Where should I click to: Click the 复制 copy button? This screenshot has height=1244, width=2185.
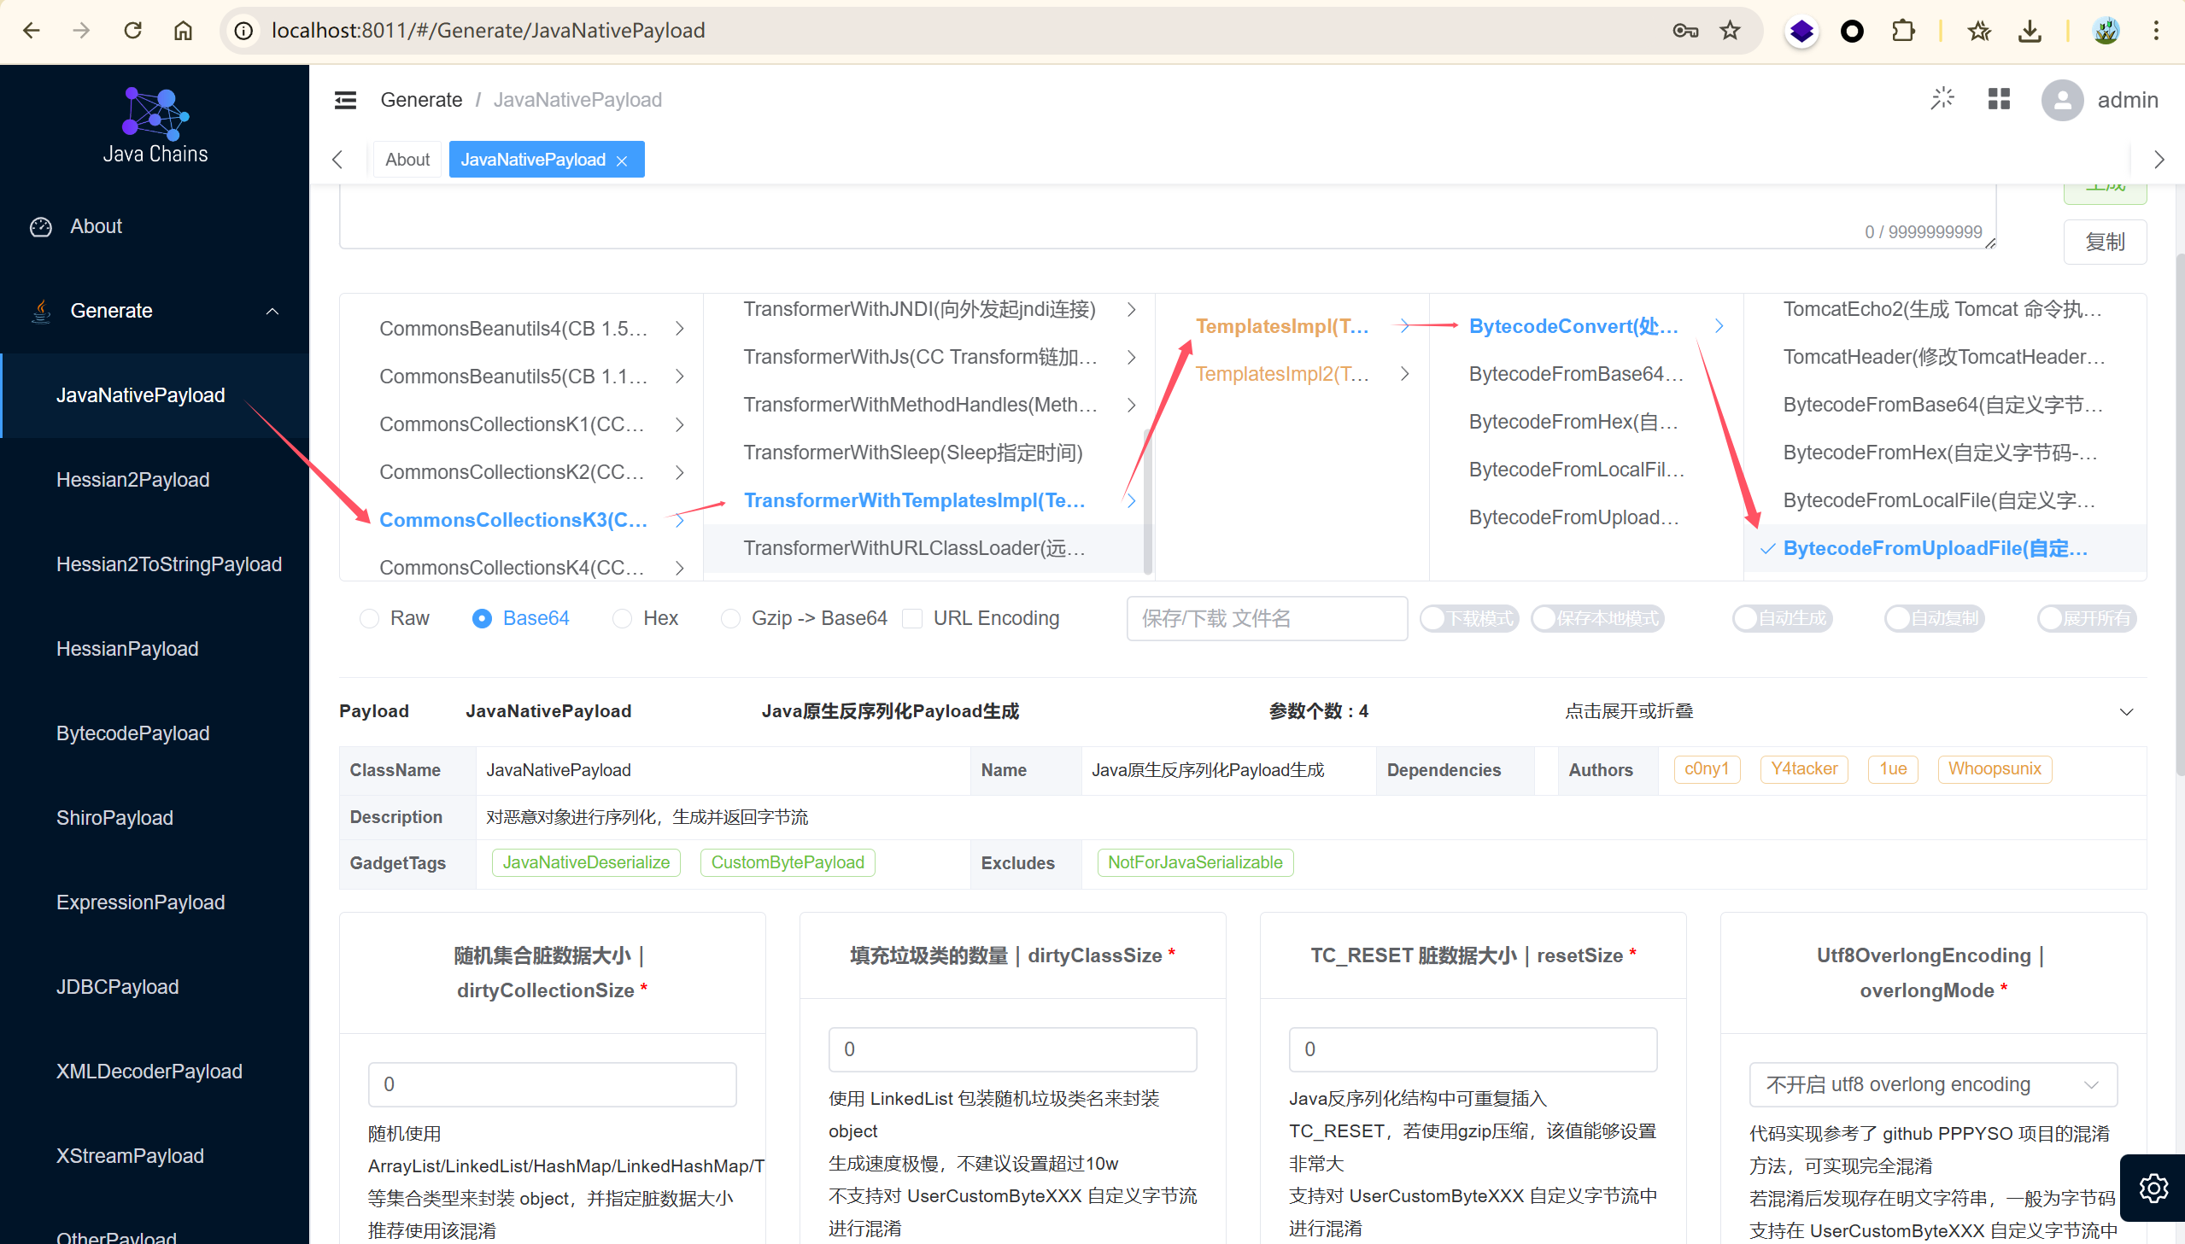pos(2104,242)
